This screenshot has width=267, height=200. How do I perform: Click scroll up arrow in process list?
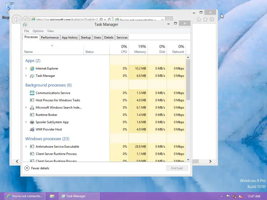tap(188, 57)
